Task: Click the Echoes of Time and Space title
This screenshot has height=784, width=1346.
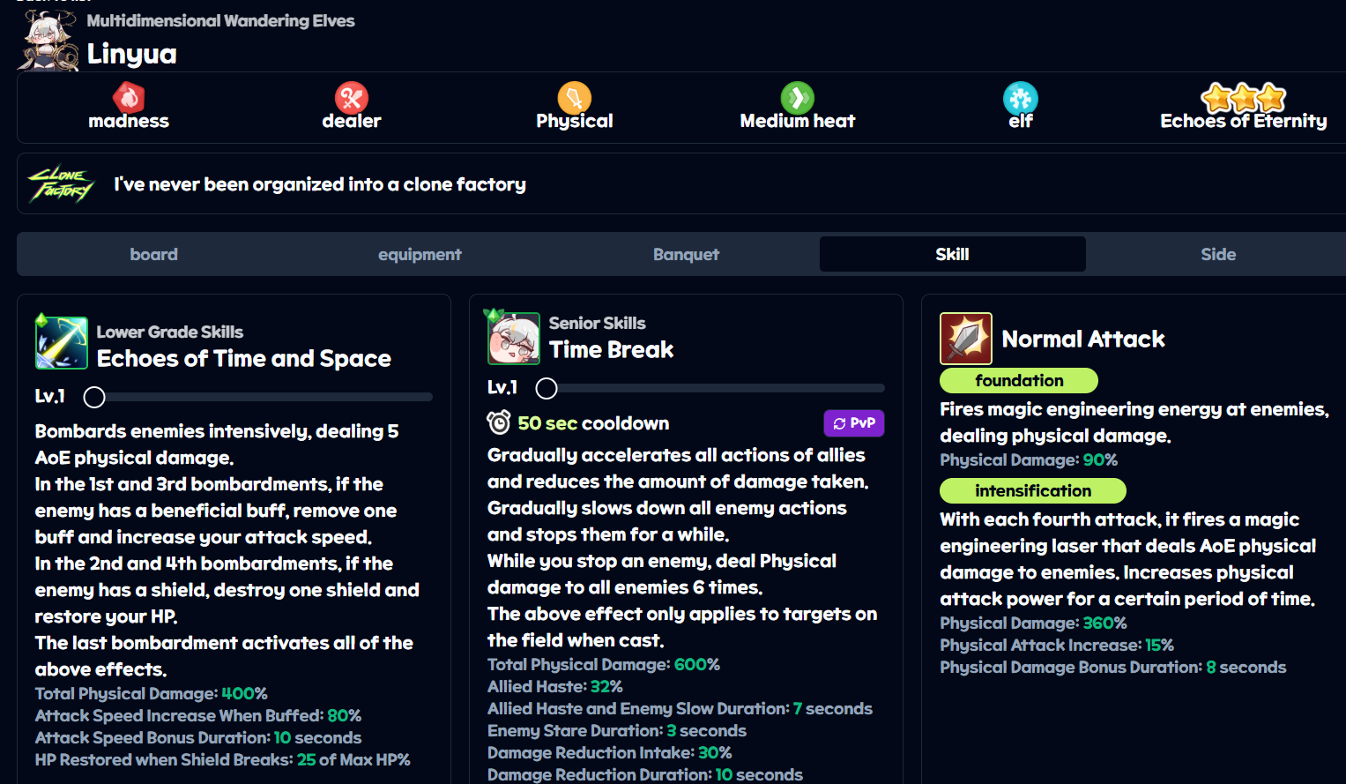Action: pyautogui.click(x=244, y=358)
